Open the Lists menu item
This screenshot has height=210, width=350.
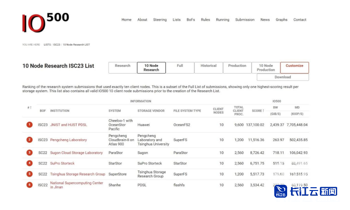tap(177, 19)
